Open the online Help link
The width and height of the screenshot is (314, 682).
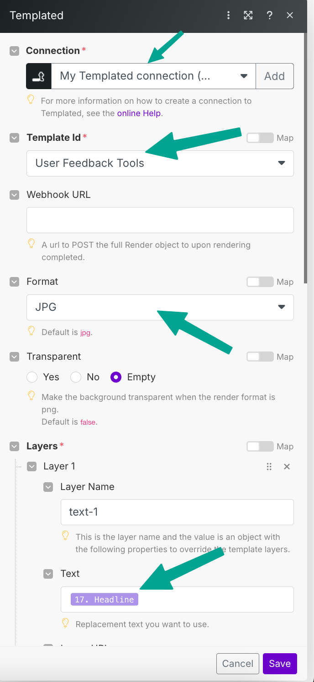coord(139,113)
